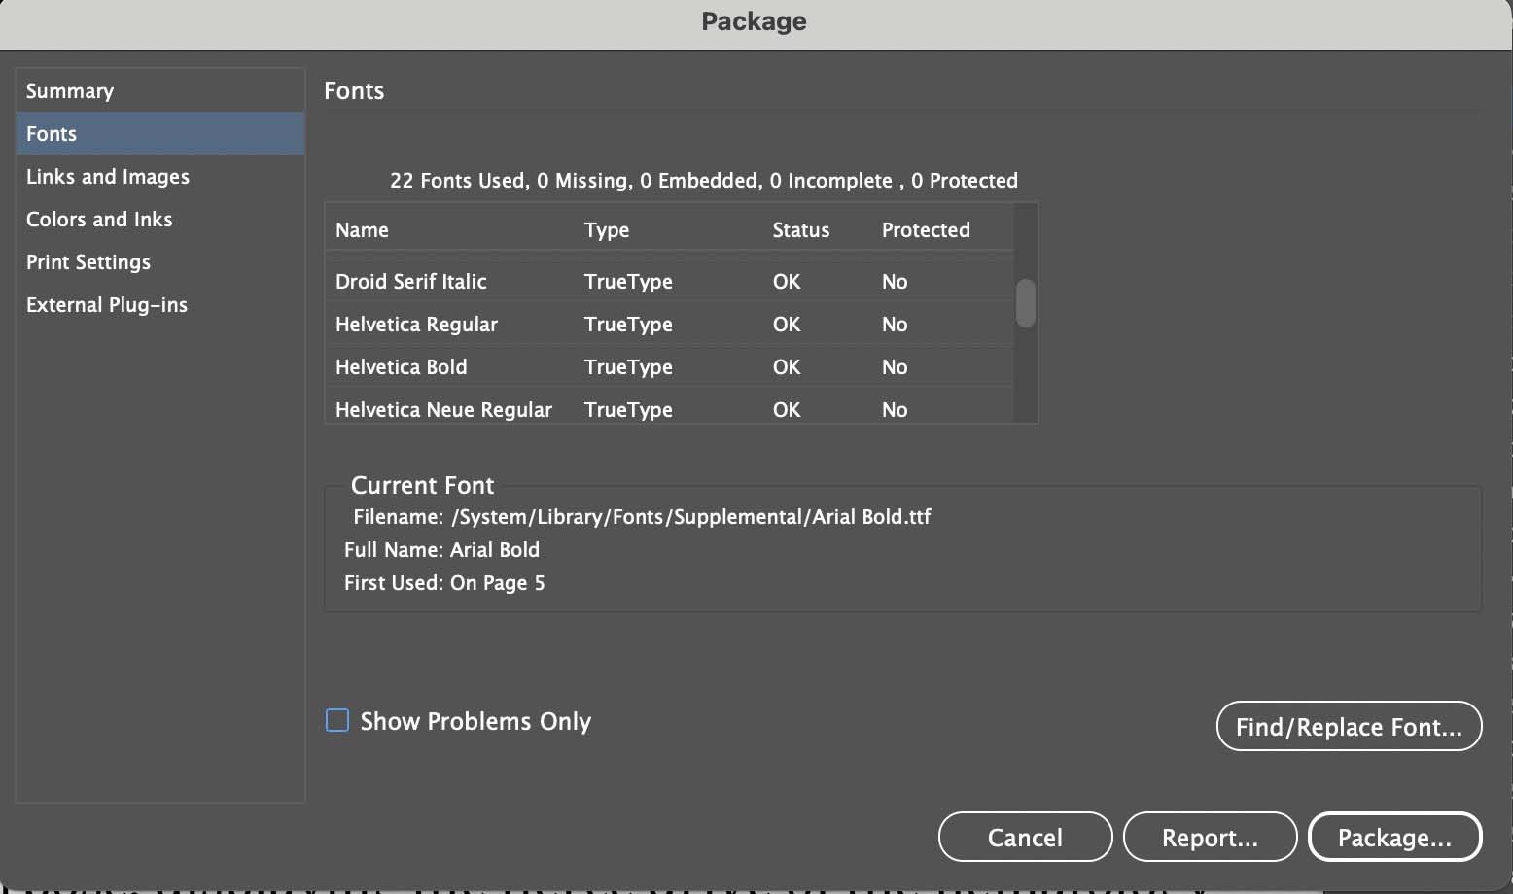Open the Print Settings panel
This screenshot has height=894, width=1513.
(88, 261)
